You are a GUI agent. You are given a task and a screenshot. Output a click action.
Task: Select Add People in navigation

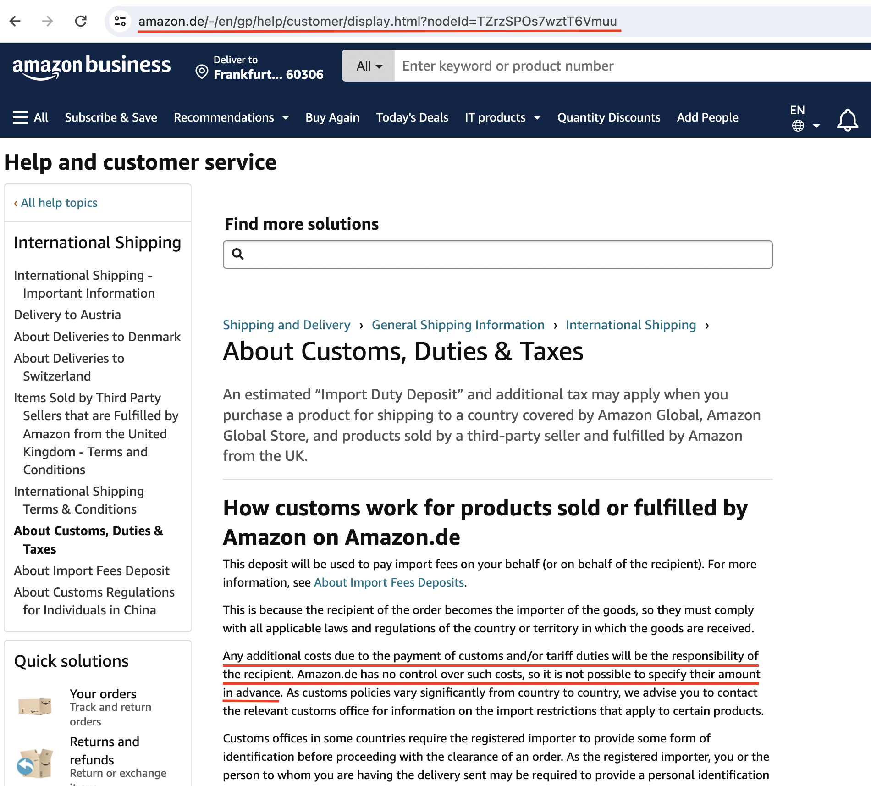coord(707,117)
